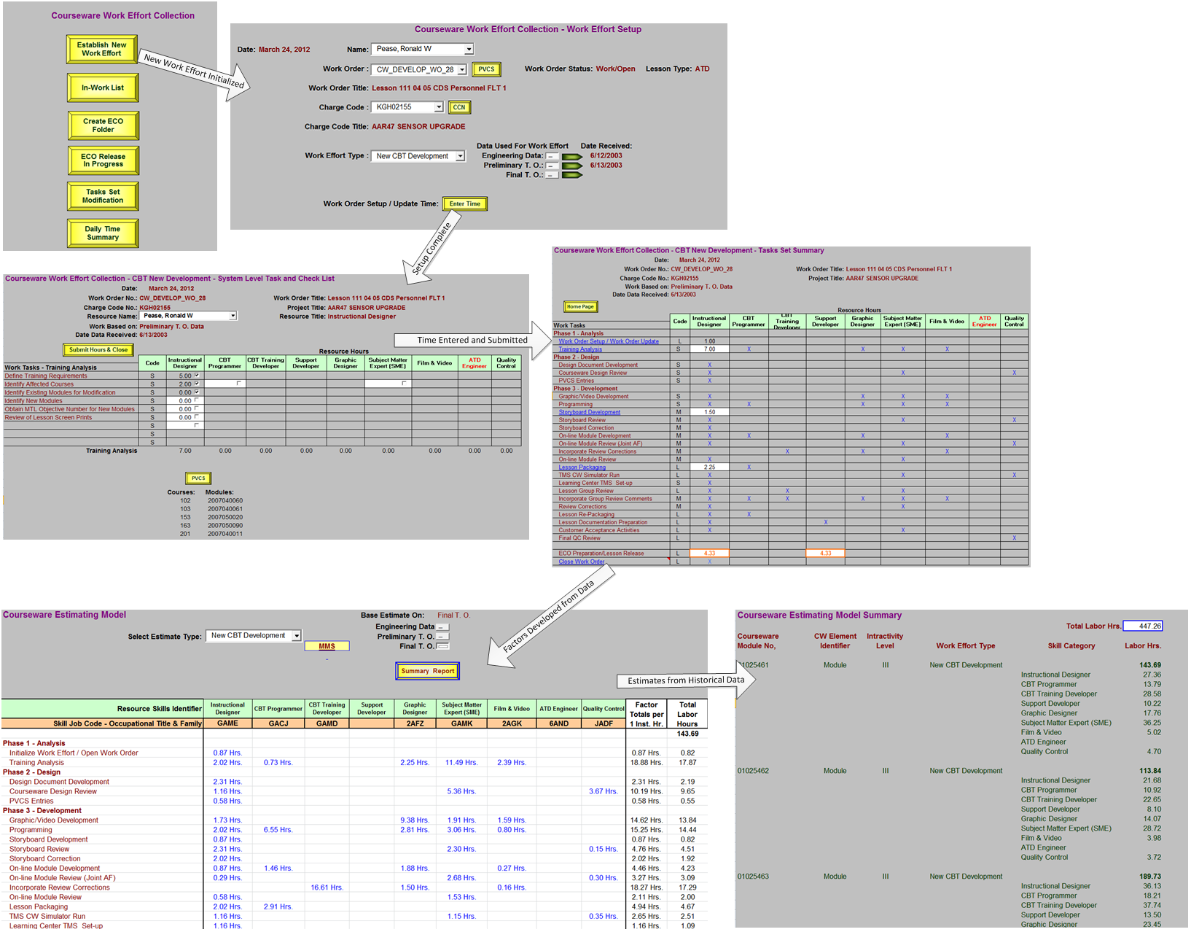
Task: Click the Total Labor Hrs. field 447.26
Action: point(1142,626)
